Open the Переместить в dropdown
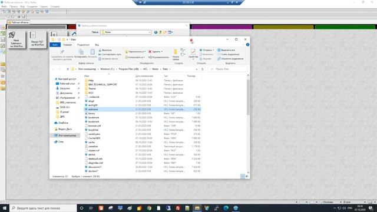This screenshot has width=377, height=212. click(x=135, y=52)
